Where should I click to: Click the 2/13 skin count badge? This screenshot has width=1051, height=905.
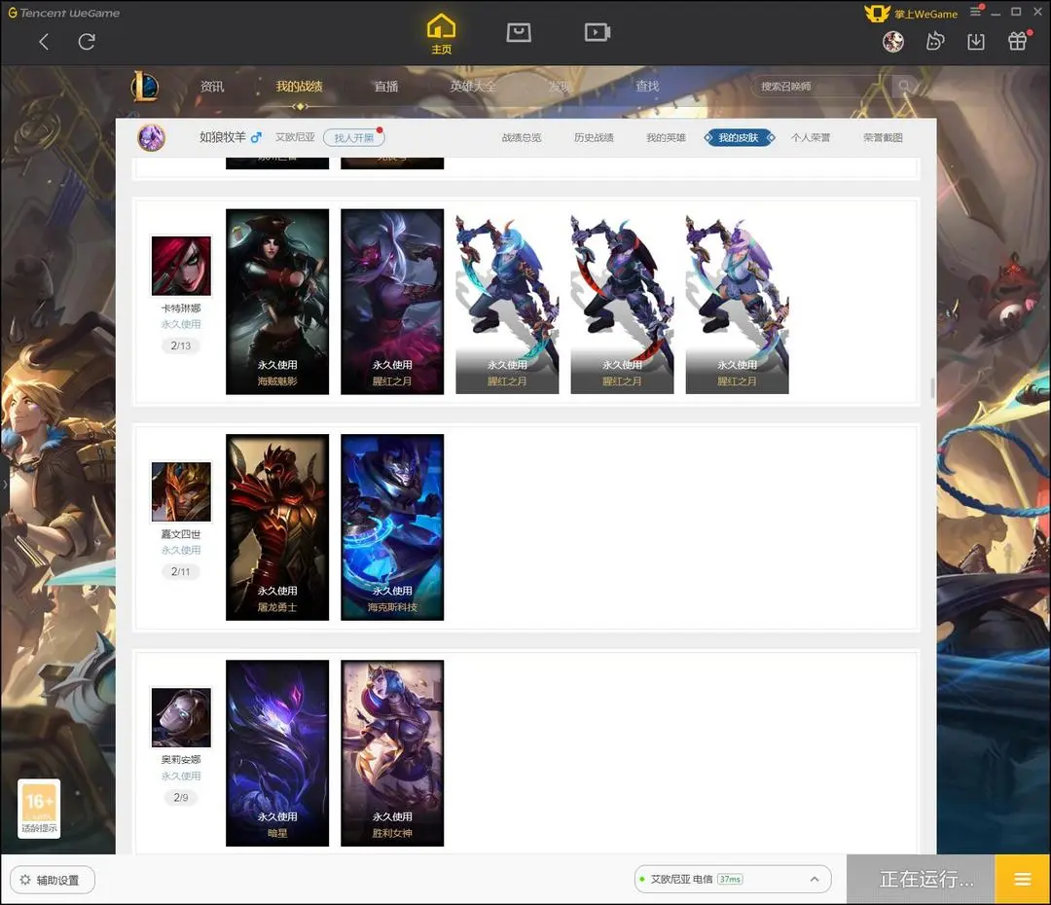tap(181, 345)
